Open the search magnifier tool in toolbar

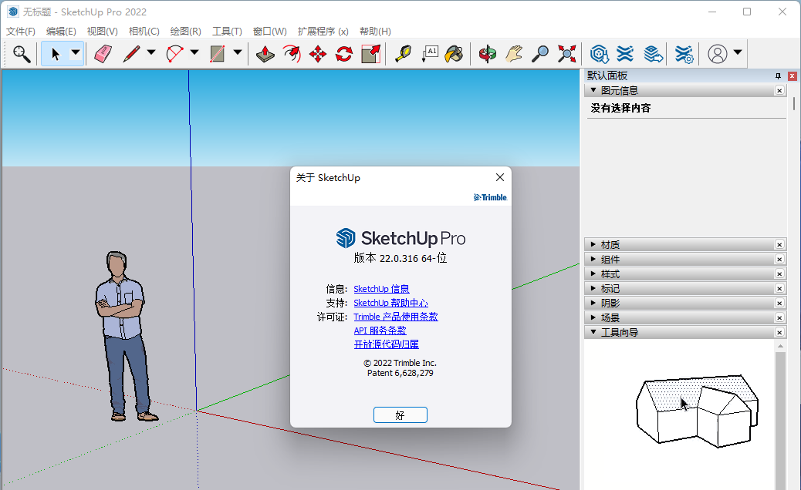click(x=22, y=53)
